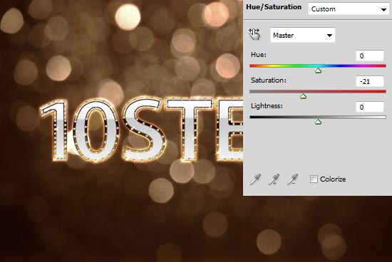Viewport: 392px width, 262px height.
Task: Select the on-image targeted adjustment hand tool
Action: 254,34
